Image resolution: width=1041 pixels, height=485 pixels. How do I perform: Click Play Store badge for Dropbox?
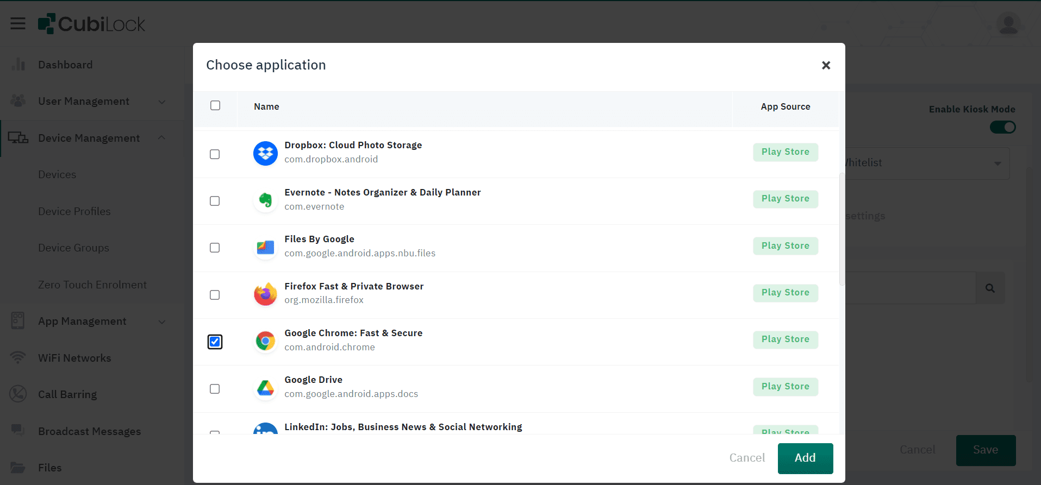click(786, 152)
